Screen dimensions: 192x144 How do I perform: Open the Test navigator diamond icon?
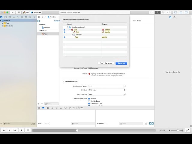pos(22,17)
